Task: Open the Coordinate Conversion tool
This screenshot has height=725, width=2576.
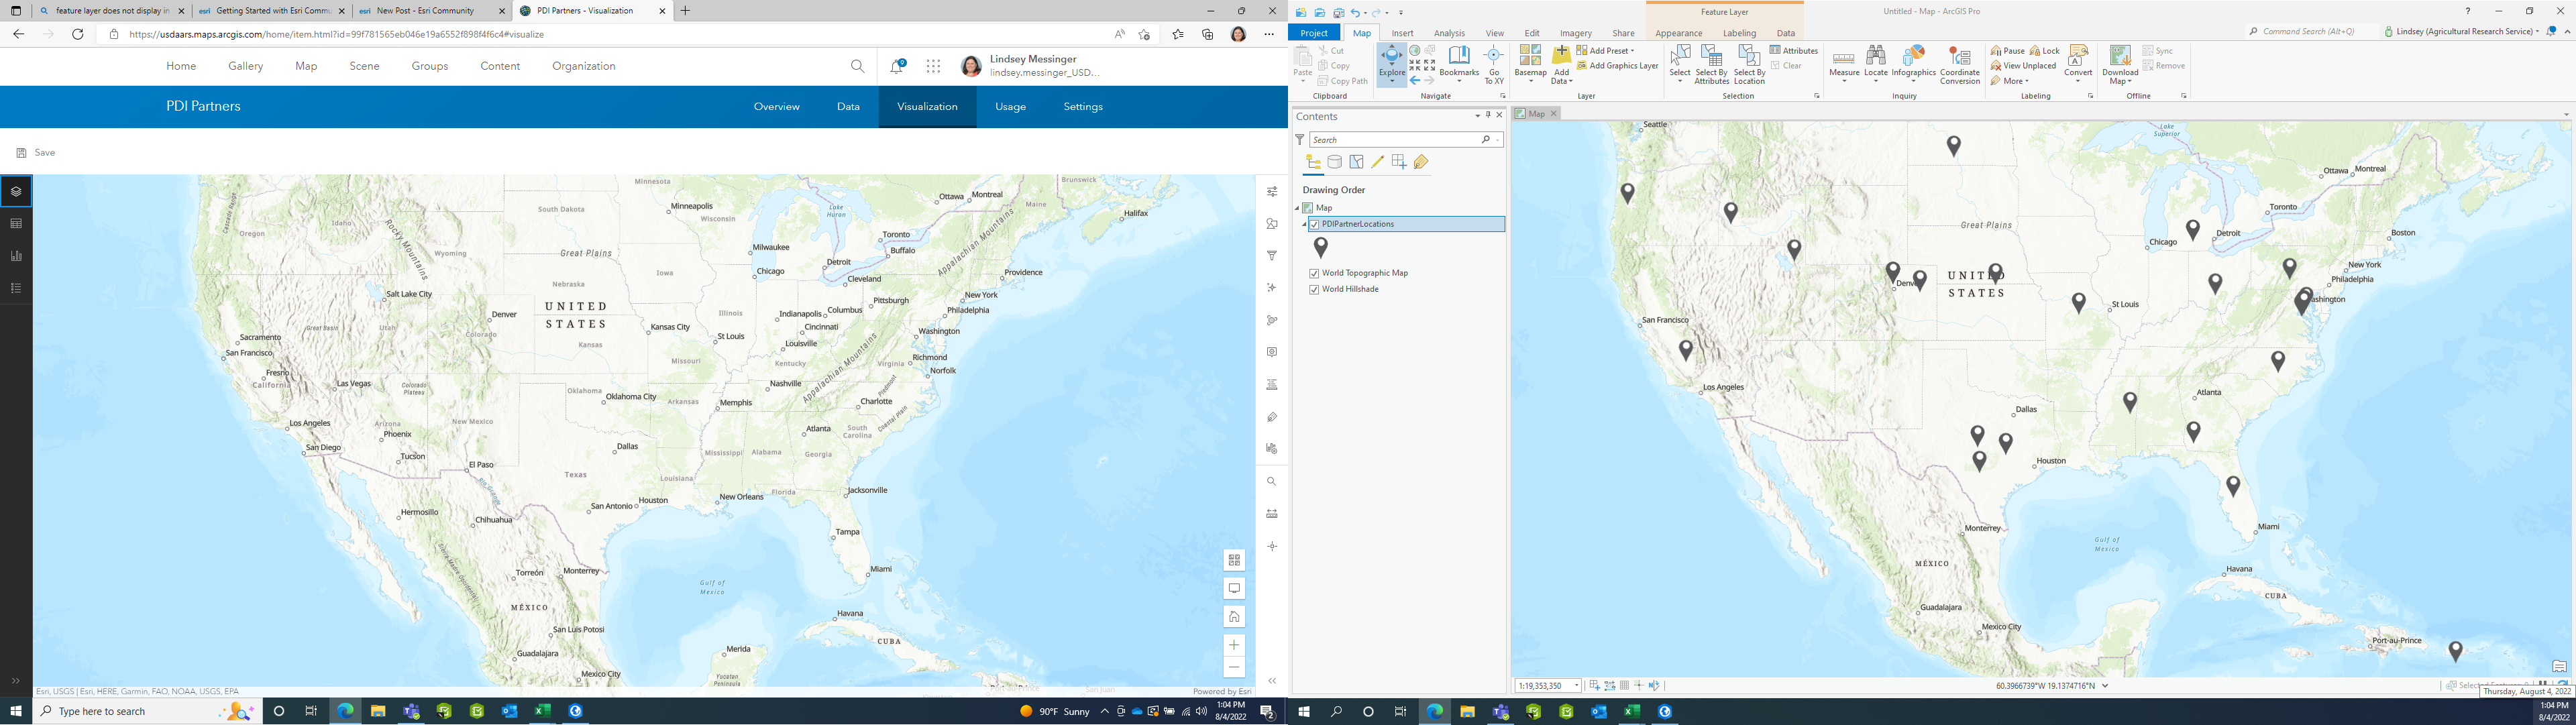Action: 1959,65
